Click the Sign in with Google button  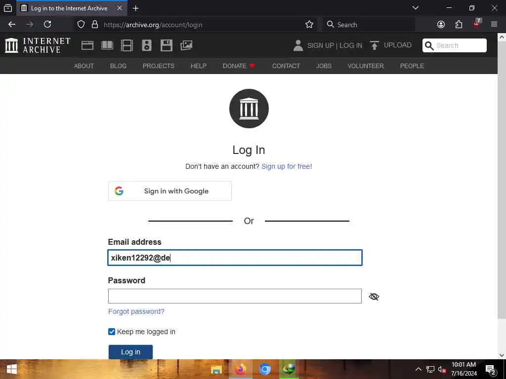click(170, 191)
